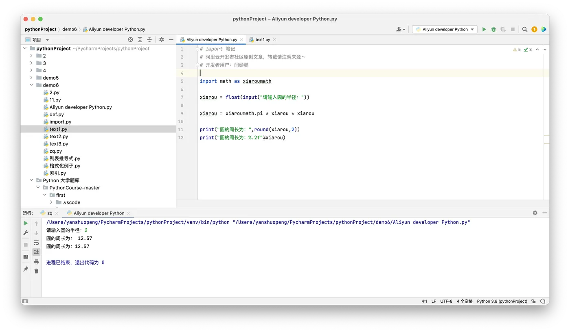
Task: Click breadcrumb pythonProject in navigation bar
Action: coord(41,29)
